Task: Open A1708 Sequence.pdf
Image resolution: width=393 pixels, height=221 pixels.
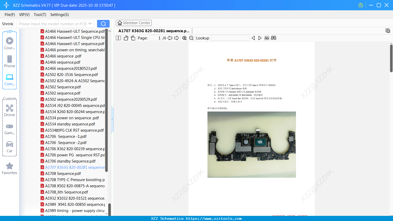Action: pyautogui.click(x=61, y=174)
